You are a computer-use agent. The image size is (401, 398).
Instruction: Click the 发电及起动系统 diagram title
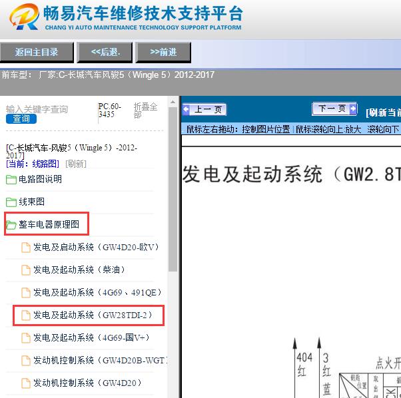click(291, 174)
